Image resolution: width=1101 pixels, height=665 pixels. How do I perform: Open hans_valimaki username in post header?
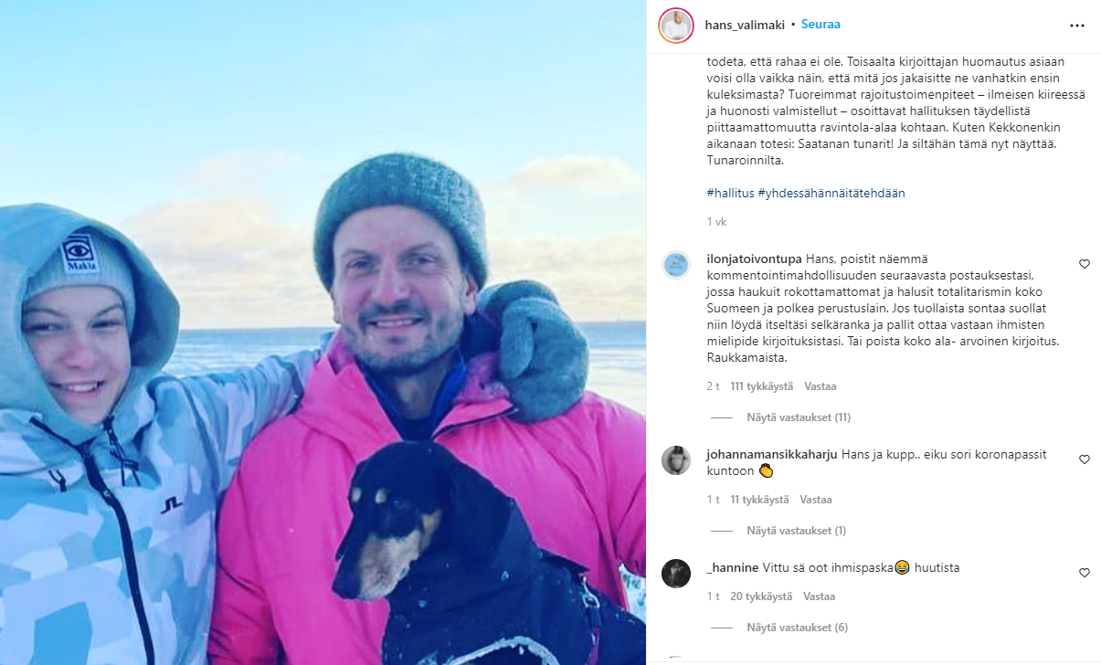coord(746,25)
